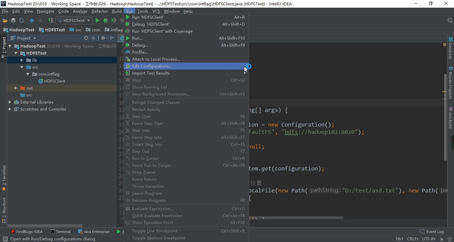This screenshot has height=242, width=454.
Task: Open the Refactor menu
Action: [x=100, y=11]
